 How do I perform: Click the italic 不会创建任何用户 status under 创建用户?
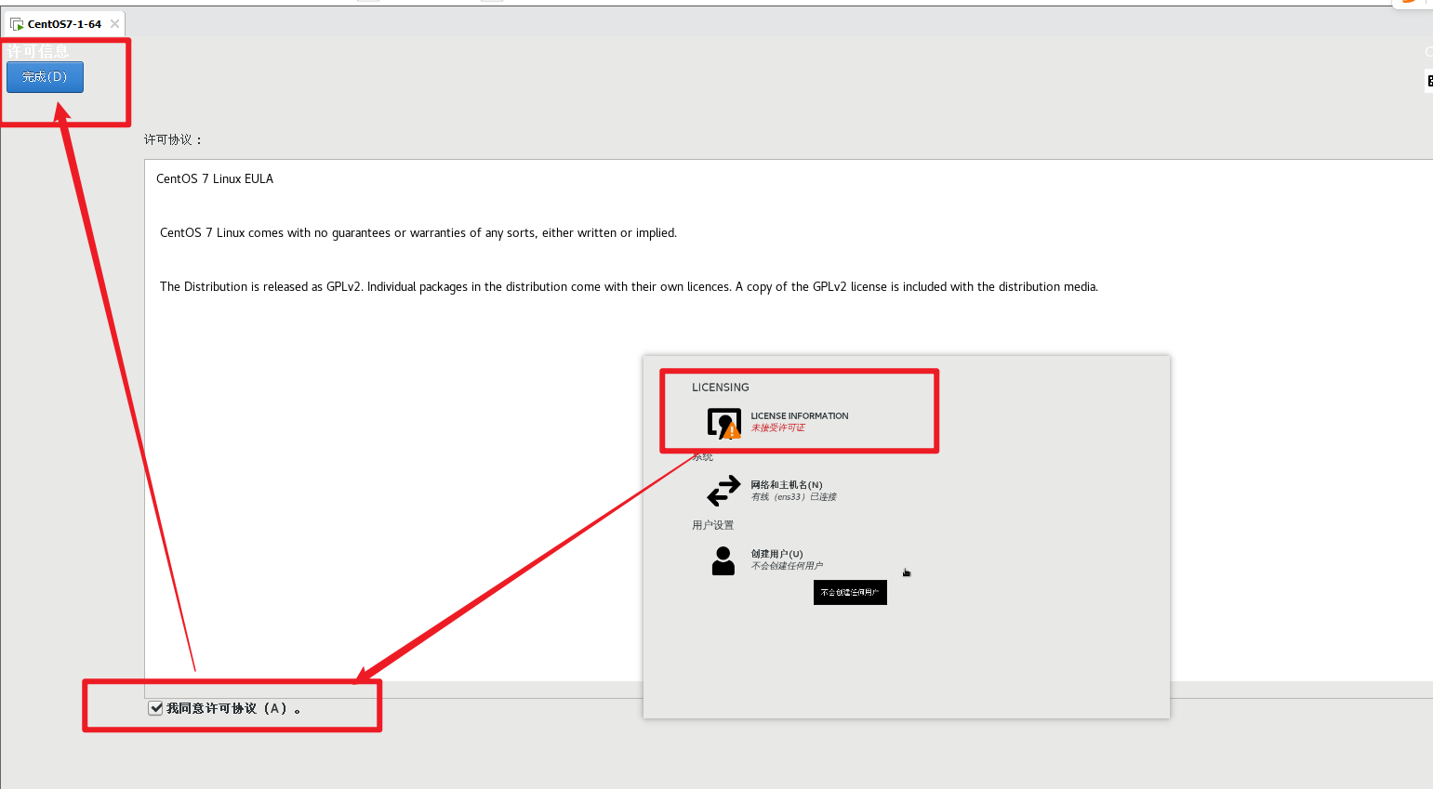click(787, 566)
